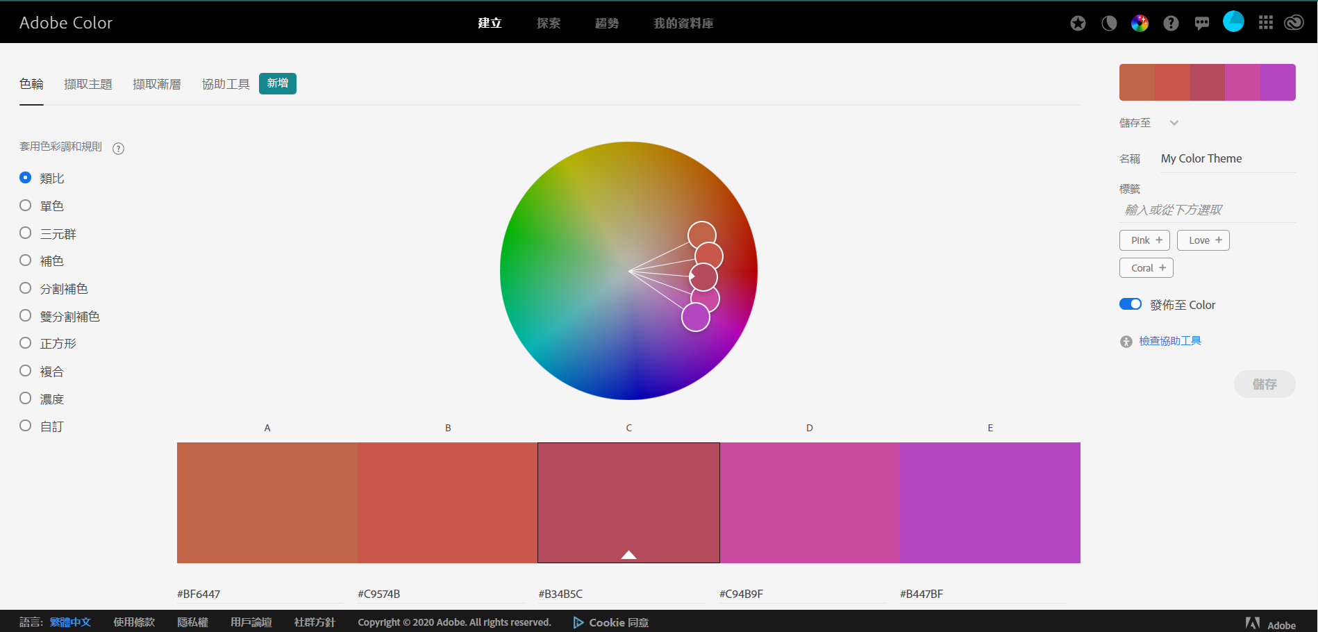Open the star favorites icon in header
1318x632 pixels.
coord(1078,23)
